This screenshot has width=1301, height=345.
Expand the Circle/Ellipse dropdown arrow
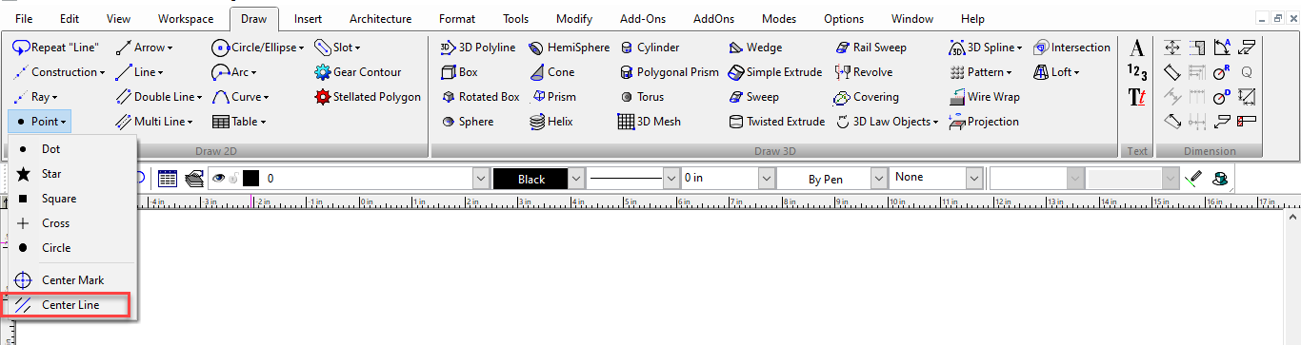tap(301, 48)
